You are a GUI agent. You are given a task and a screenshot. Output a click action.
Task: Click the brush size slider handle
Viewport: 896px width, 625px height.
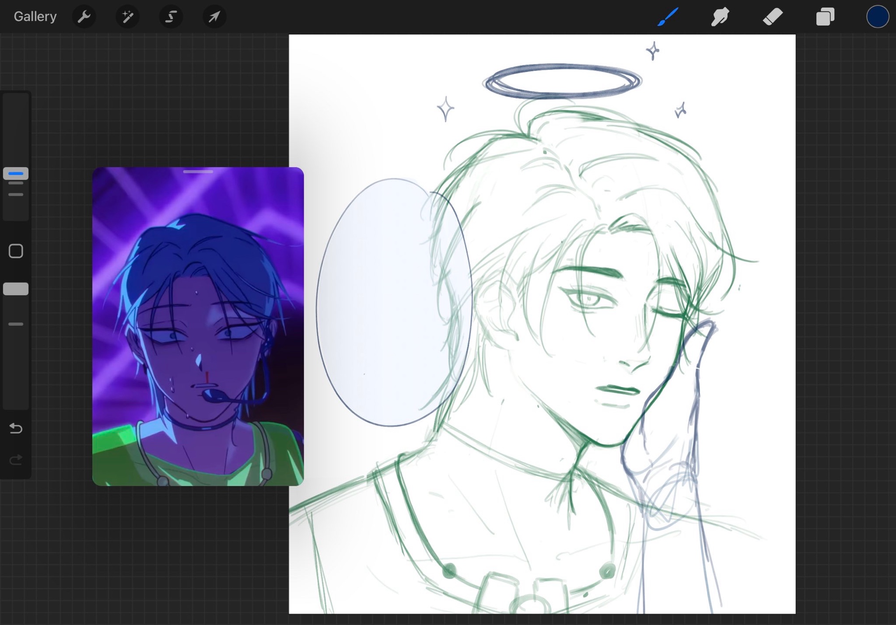tap(16, 174)
